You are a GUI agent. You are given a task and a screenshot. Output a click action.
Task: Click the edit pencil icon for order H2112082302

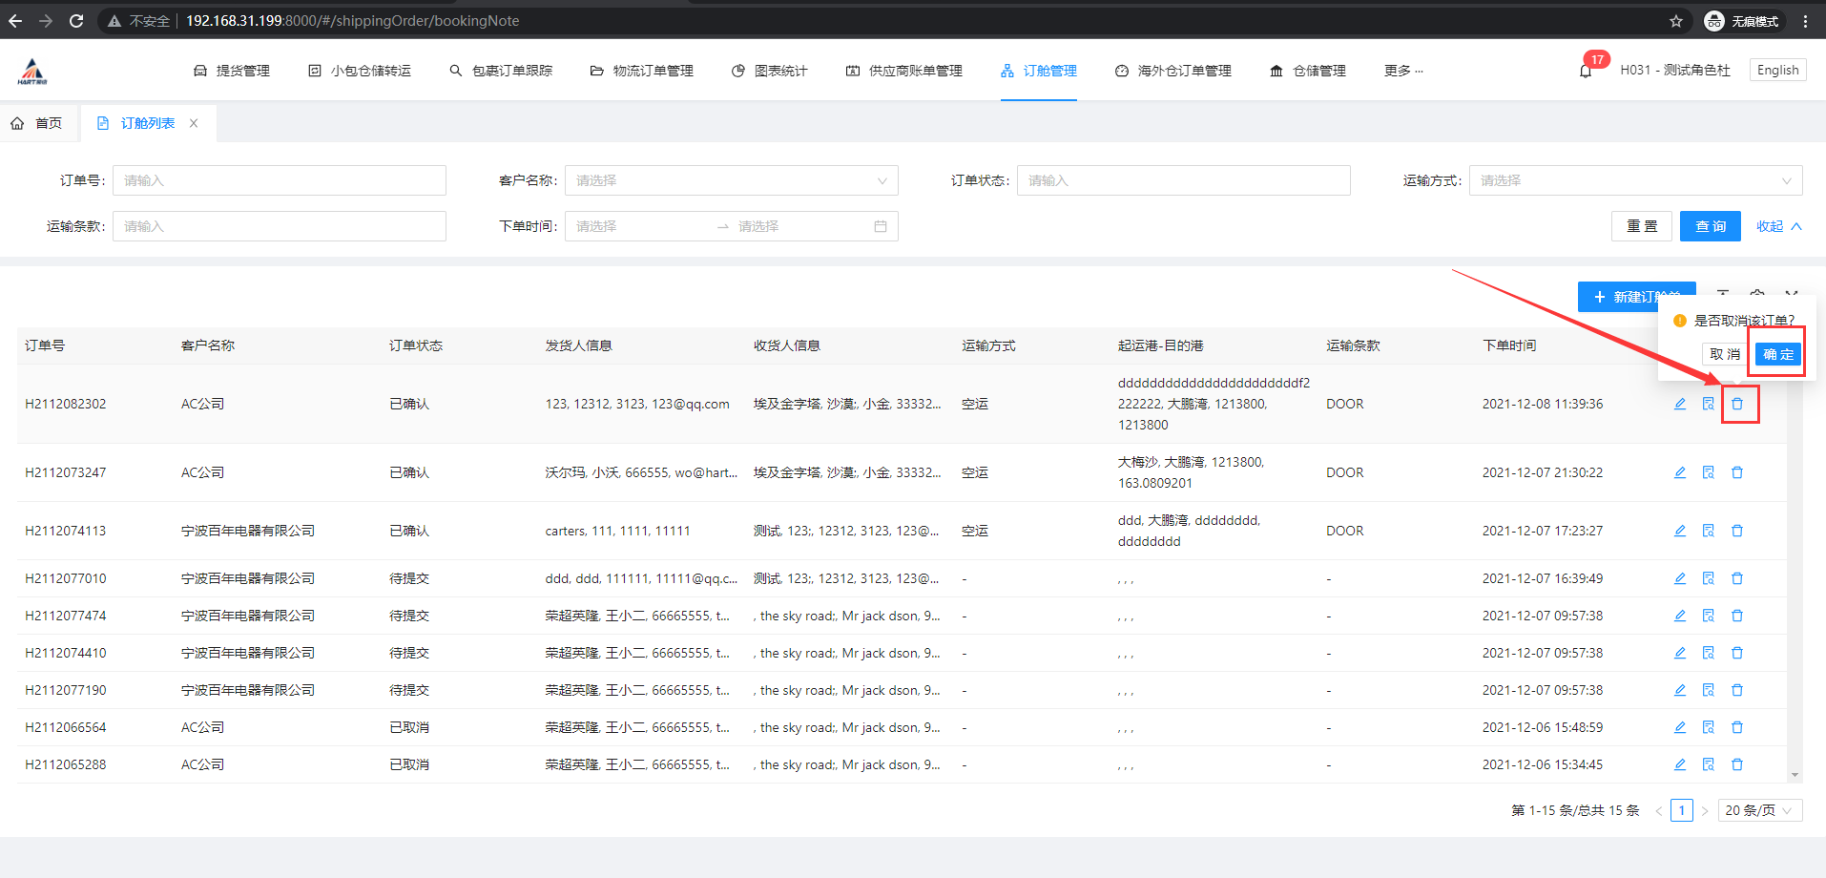click(x=1680, y=404)
